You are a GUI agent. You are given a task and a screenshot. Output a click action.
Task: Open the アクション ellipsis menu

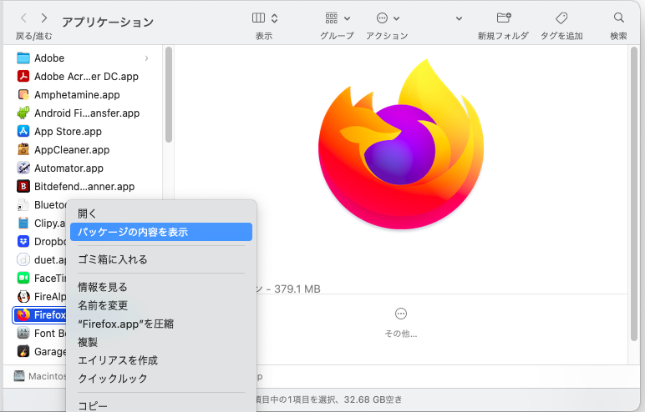[388, 18]
